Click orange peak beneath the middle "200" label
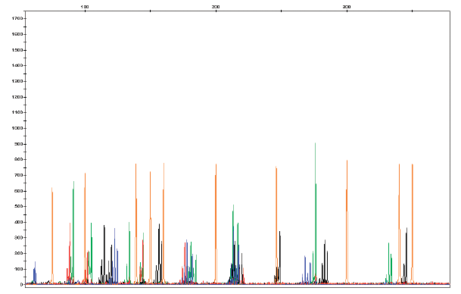 (216, 224)
